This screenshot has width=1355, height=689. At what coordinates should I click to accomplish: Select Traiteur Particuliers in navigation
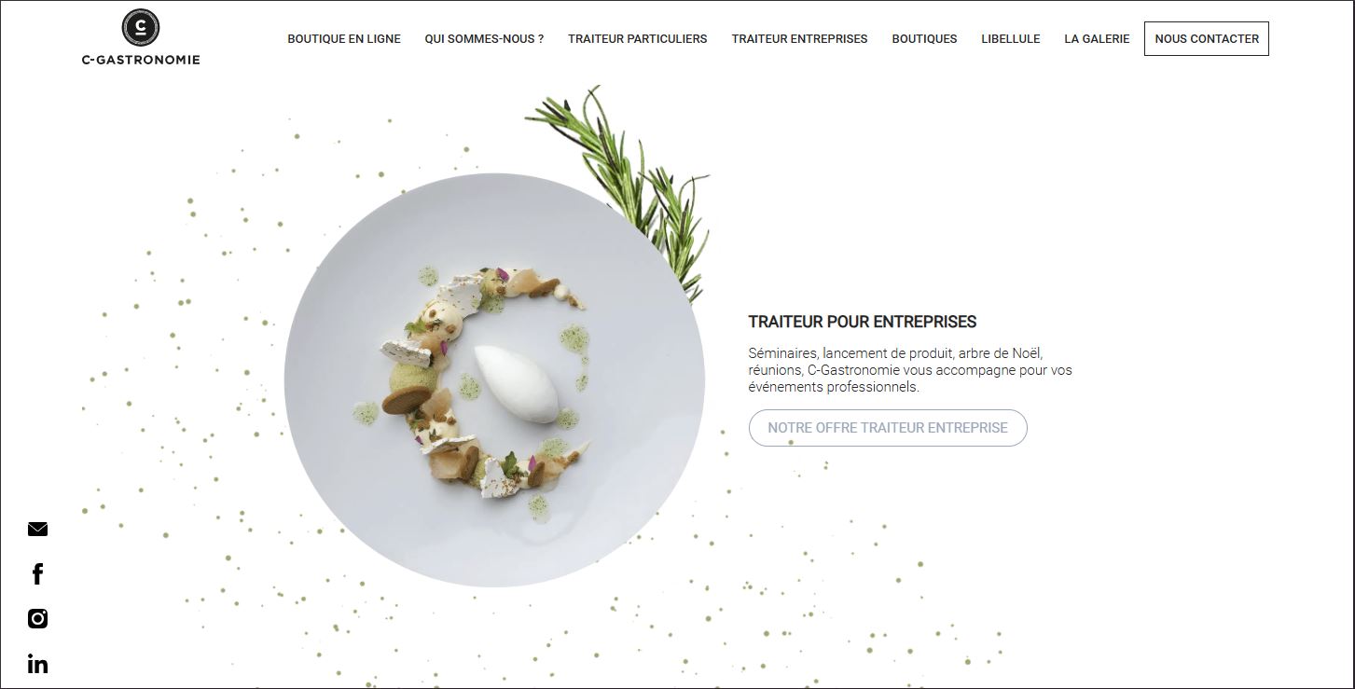(638, 39)
